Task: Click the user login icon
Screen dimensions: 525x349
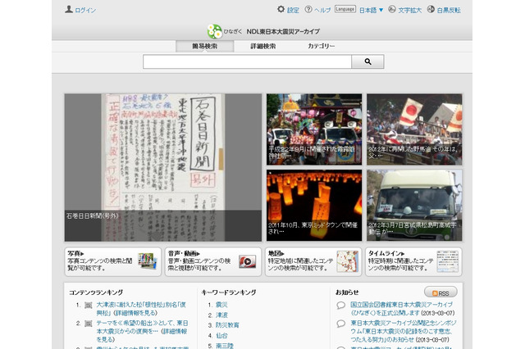Action: pos(69,9)
